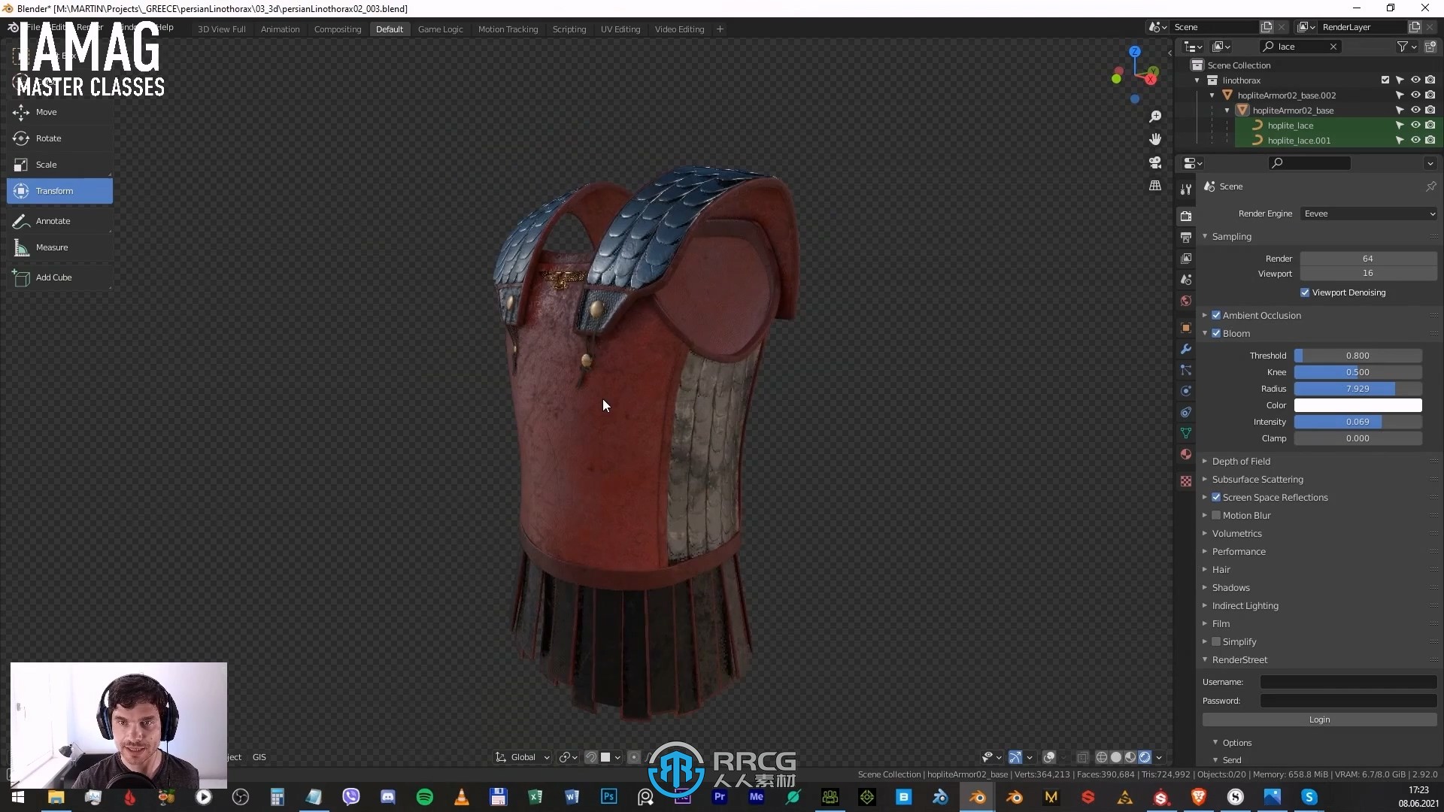1444x812 pixels.
Task: Open the Object Constraints tab
Action: 1186,412
